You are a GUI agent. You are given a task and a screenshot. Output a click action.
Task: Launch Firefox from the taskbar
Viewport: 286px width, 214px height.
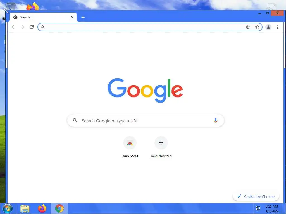pos(42,208)
